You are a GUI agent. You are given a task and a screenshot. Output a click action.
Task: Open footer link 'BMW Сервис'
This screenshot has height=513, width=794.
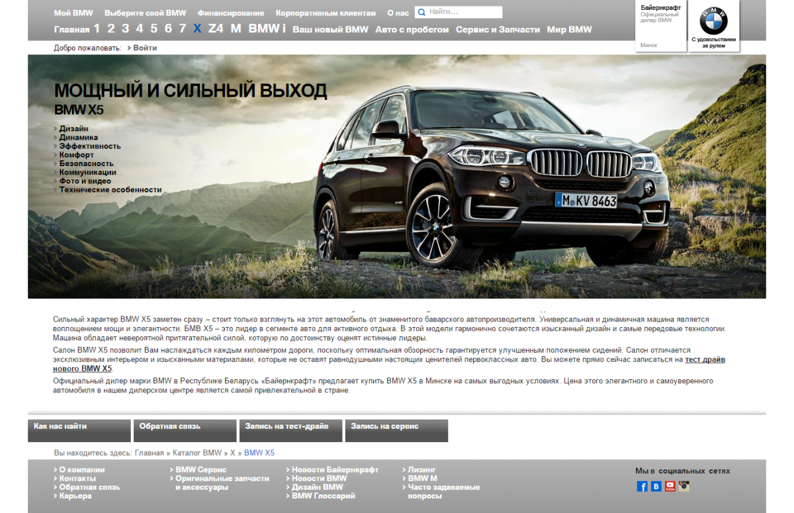(x=200, y=469)
